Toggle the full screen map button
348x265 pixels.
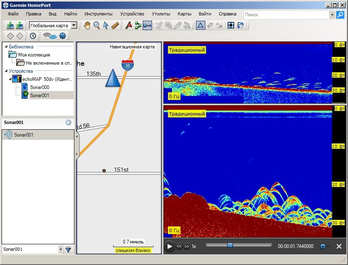231,26
